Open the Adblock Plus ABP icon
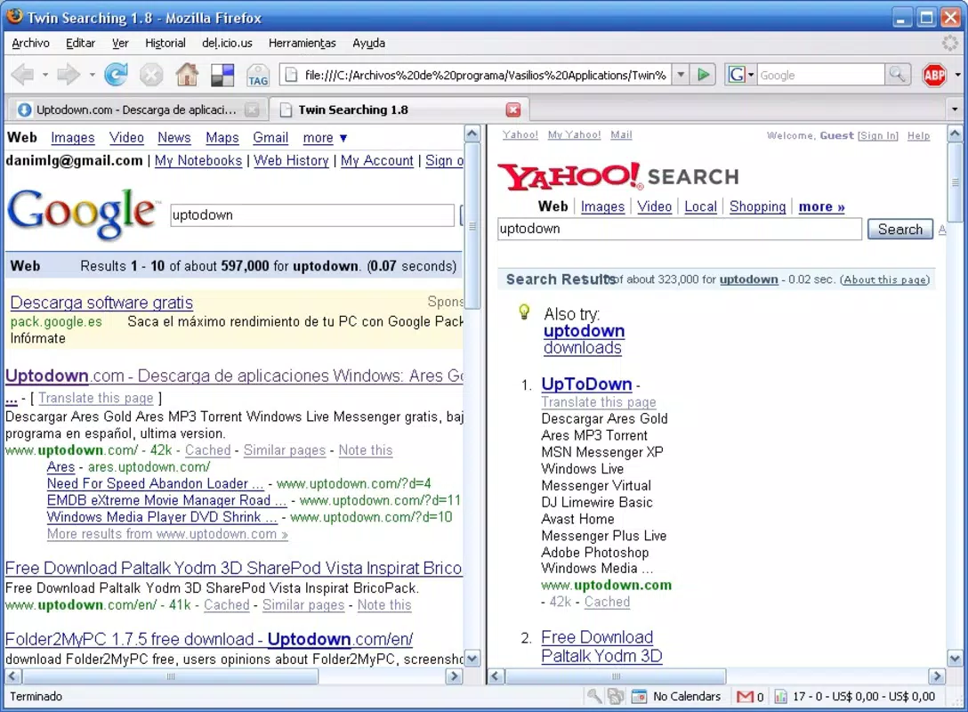This screenshot has width=968, height=712. pos(934,76)
